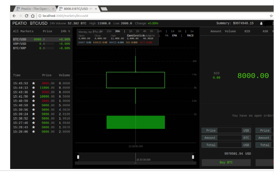274x174 pixels.
Task: Click the Buy BTC button
Action: pos(226,163)
